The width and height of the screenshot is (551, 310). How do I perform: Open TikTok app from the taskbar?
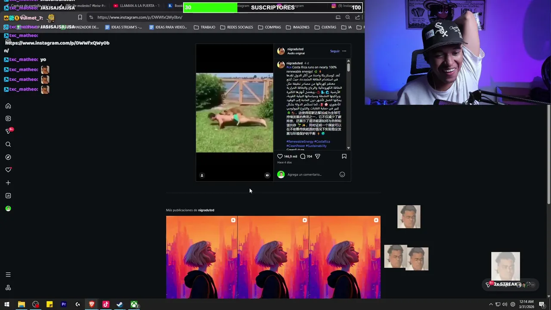[x=105, y=304]
